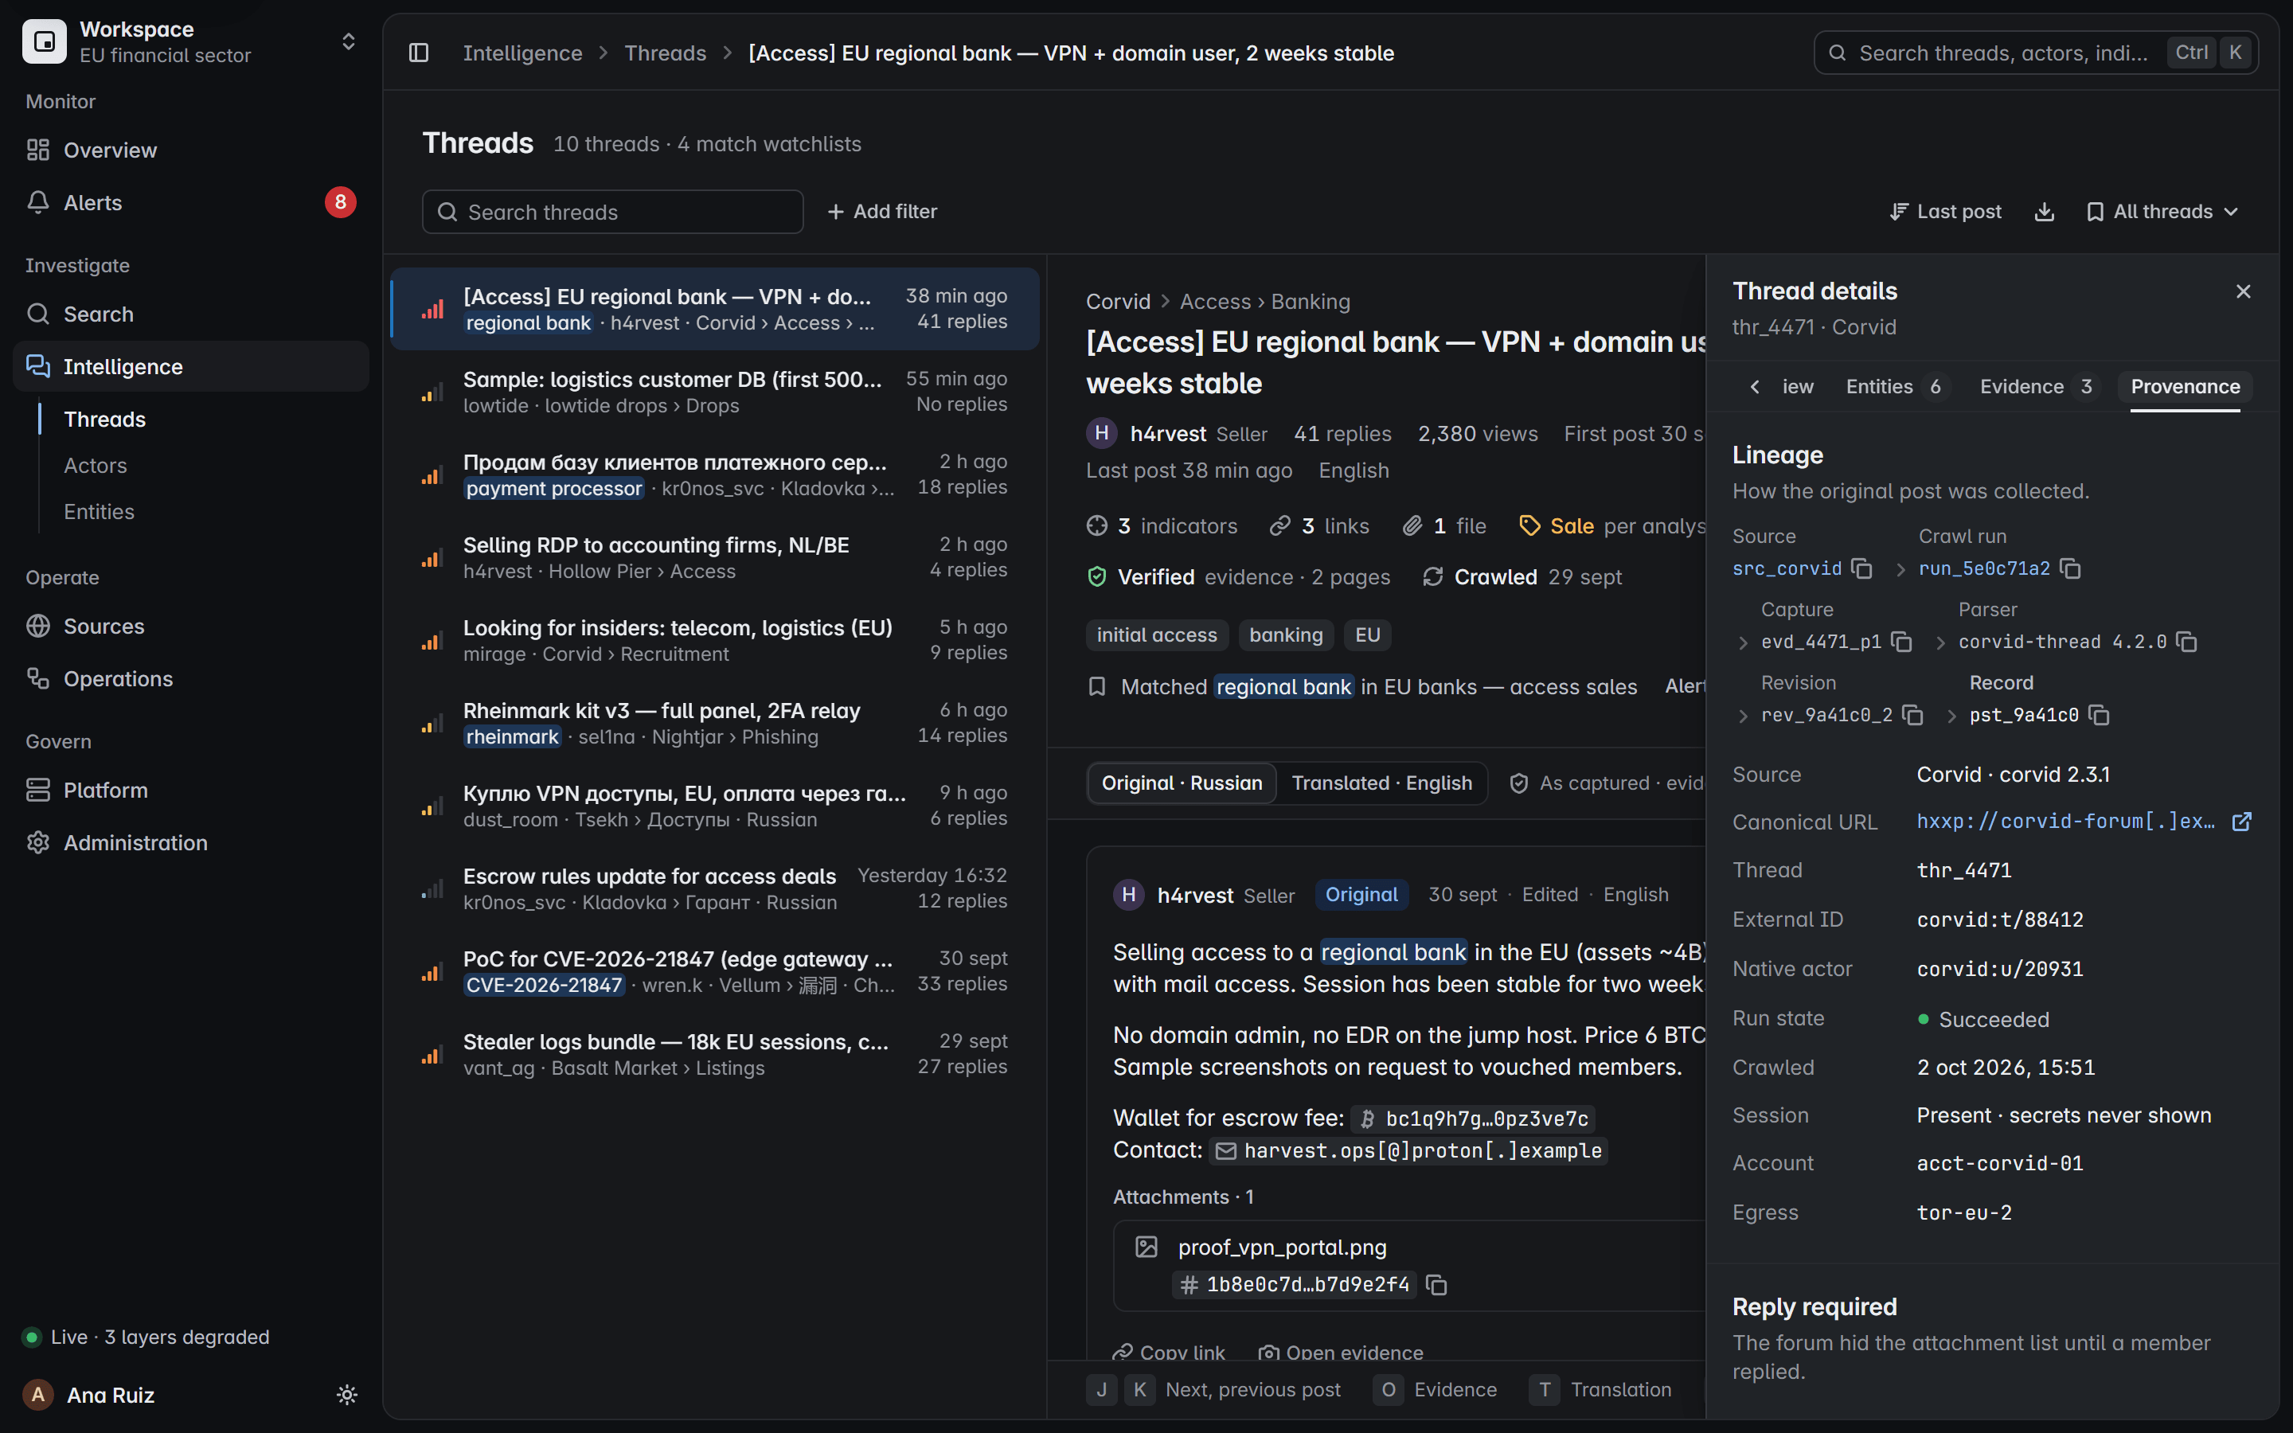Image resolution: width=2293 pixels, height=1433 pixels.
Task: Click the initial access tag
Action: click(1156, 635)
